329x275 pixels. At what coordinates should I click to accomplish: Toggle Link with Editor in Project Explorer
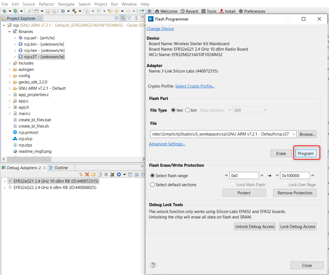pyautogui.click(x=123, y=18)
